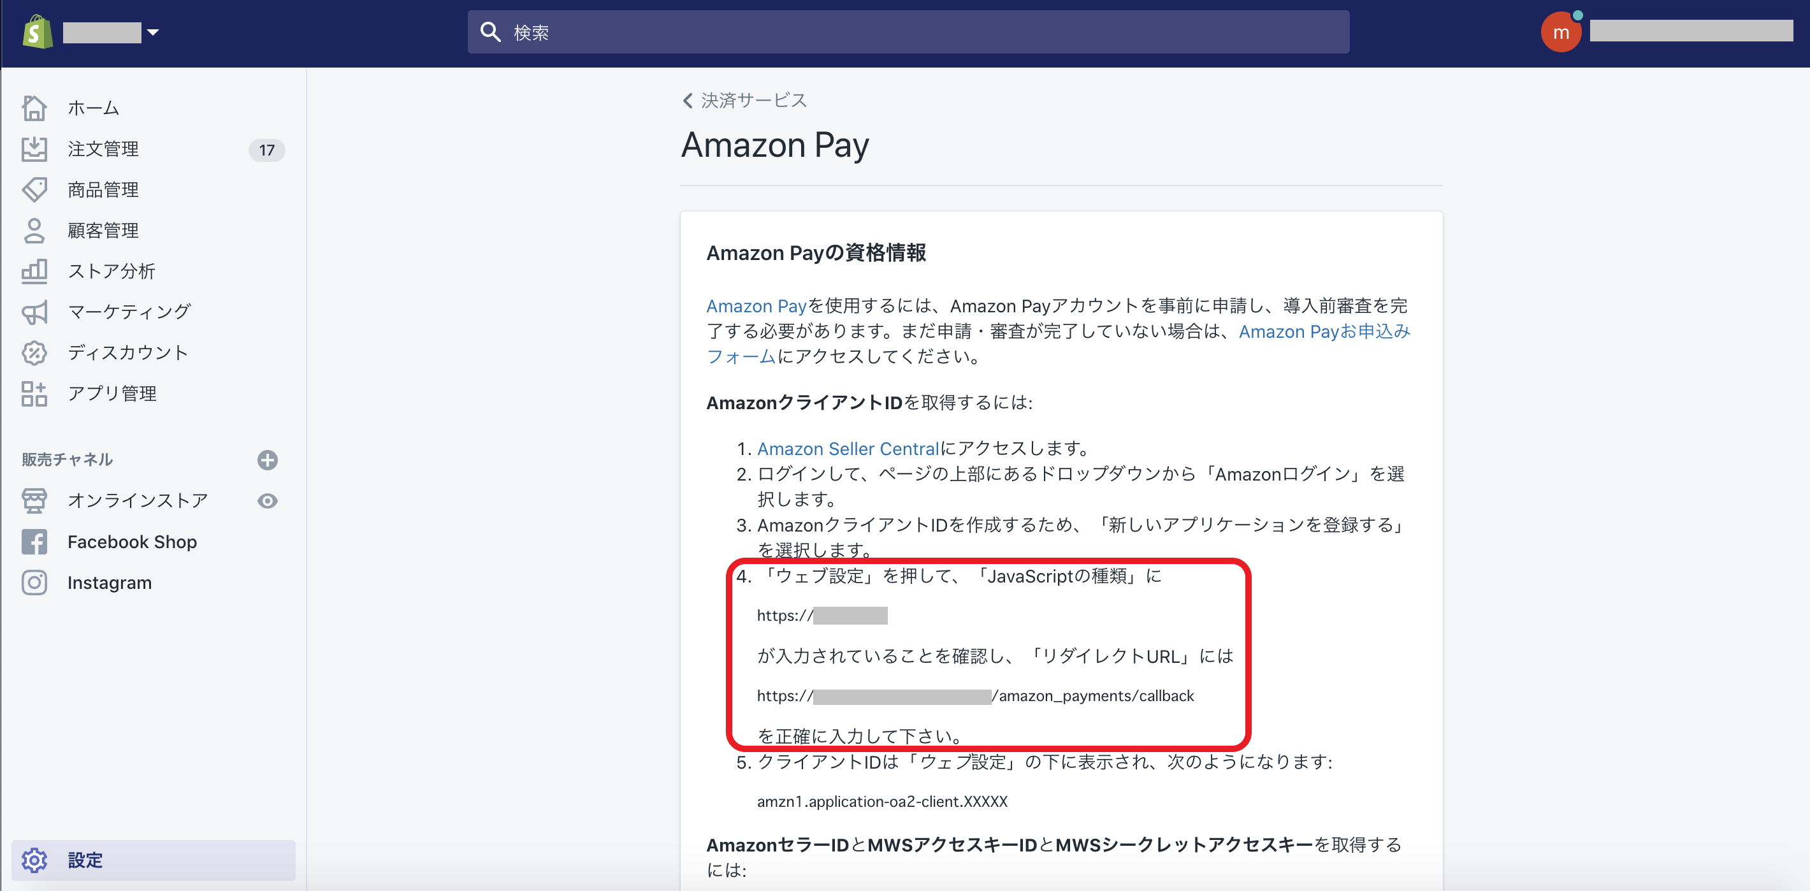The height and width of the screenshot is (891, 1810).
Task: Click the 17 orders badge
Action: click(x=266, y=150)
